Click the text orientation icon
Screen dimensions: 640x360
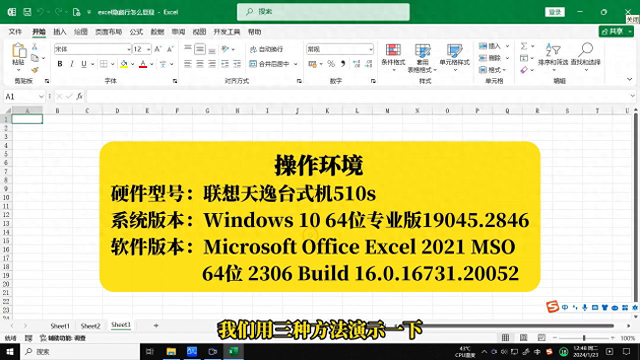[x=225, y=49]
